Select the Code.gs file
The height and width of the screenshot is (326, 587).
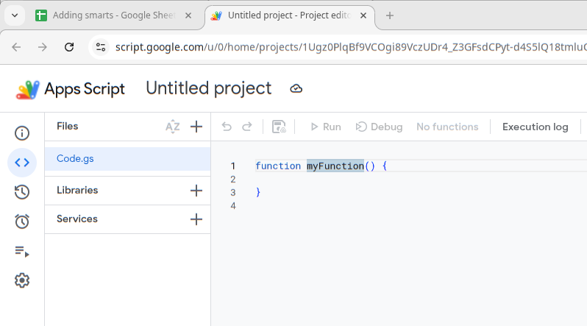[x=128, y=159]
